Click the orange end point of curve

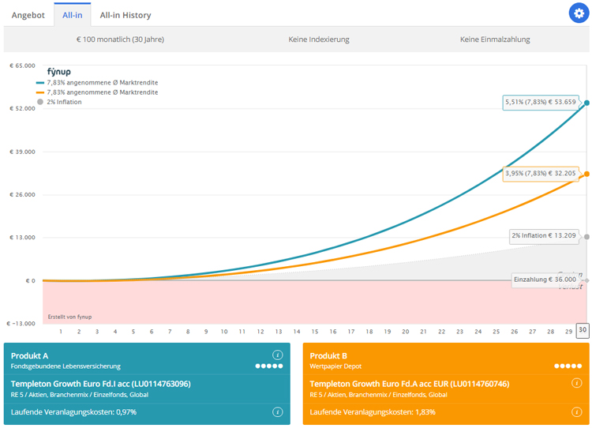(x=586, y=175)
